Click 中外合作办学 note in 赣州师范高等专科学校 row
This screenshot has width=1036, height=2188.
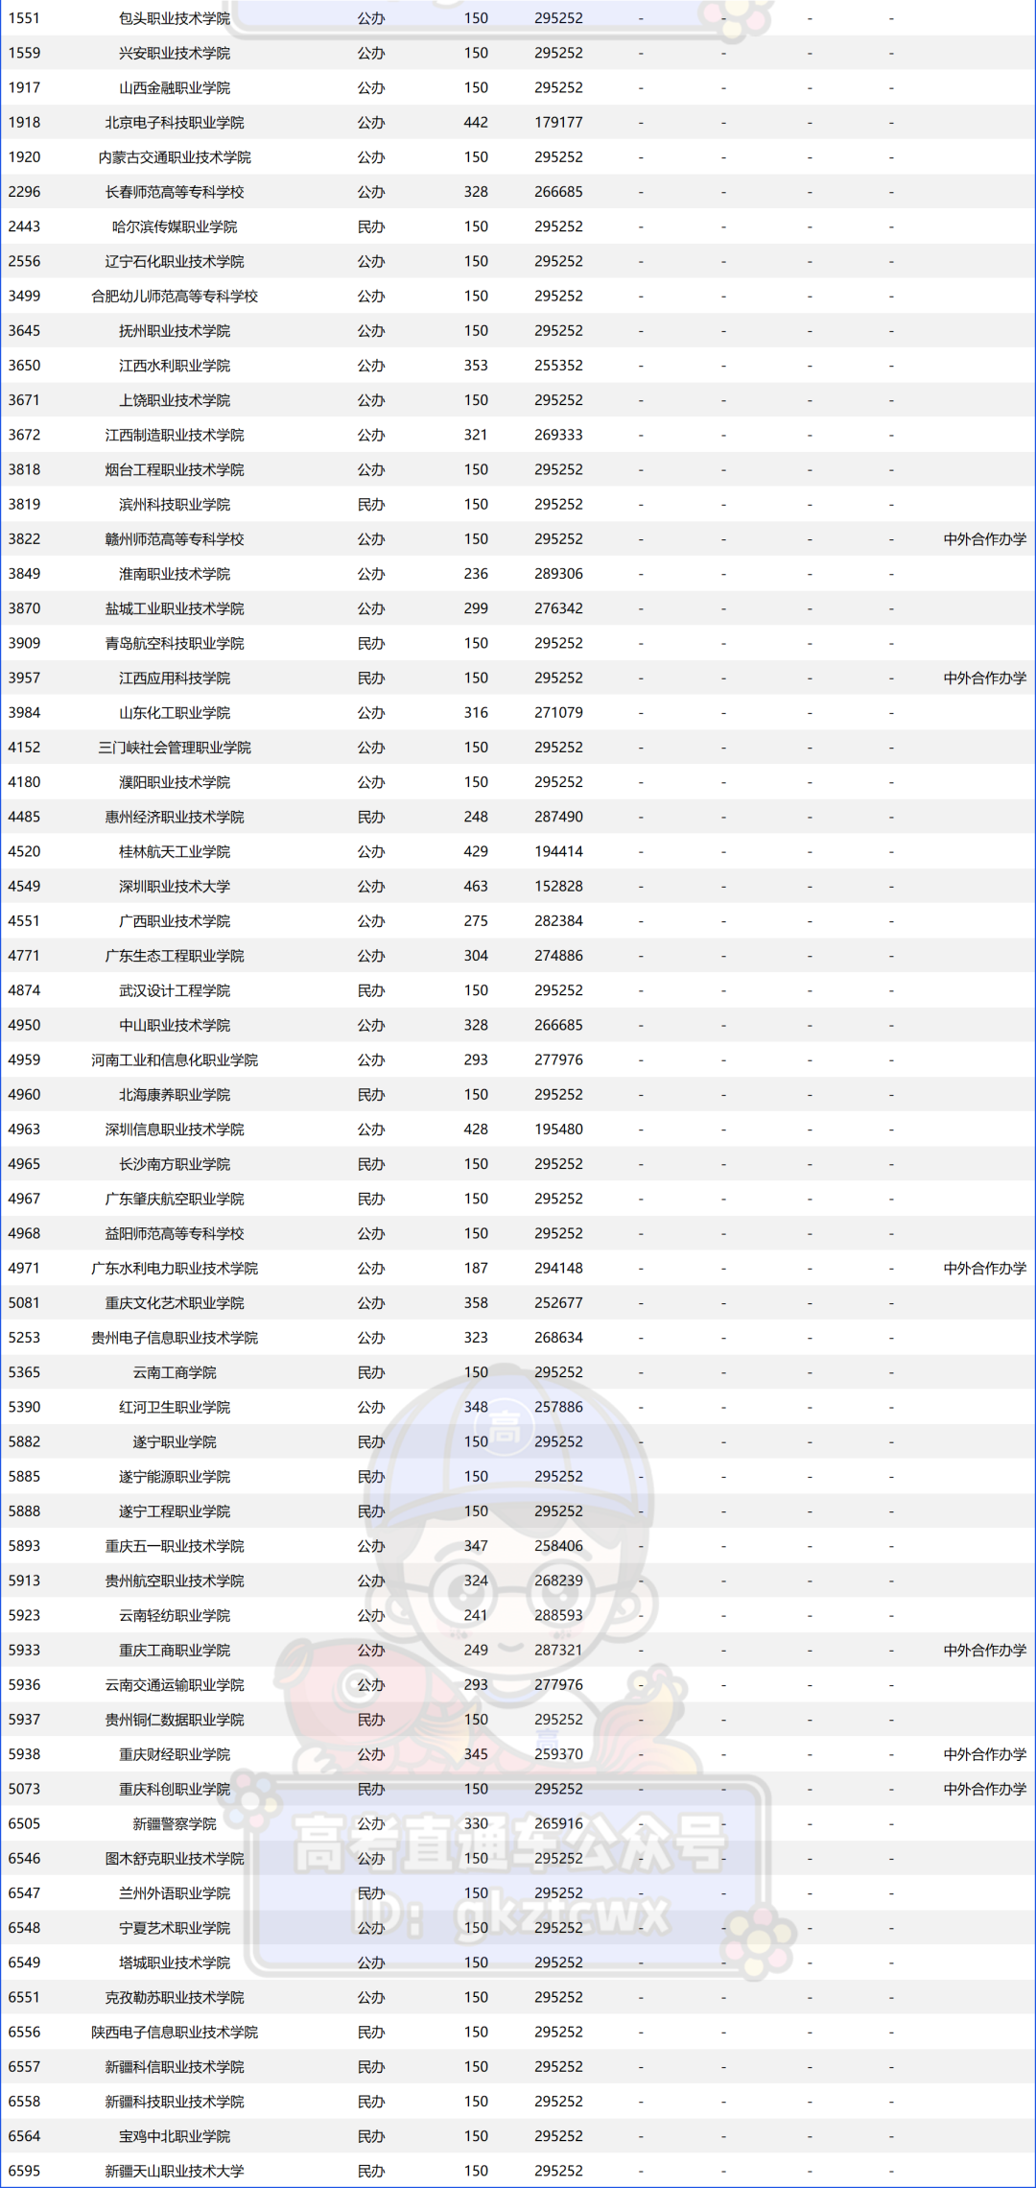point(985,539)
